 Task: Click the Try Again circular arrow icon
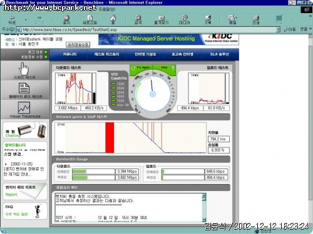(133, 68)
